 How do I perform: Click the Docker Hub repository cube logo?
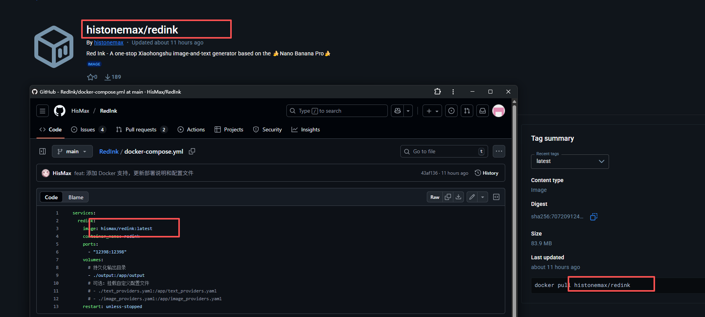54,47
